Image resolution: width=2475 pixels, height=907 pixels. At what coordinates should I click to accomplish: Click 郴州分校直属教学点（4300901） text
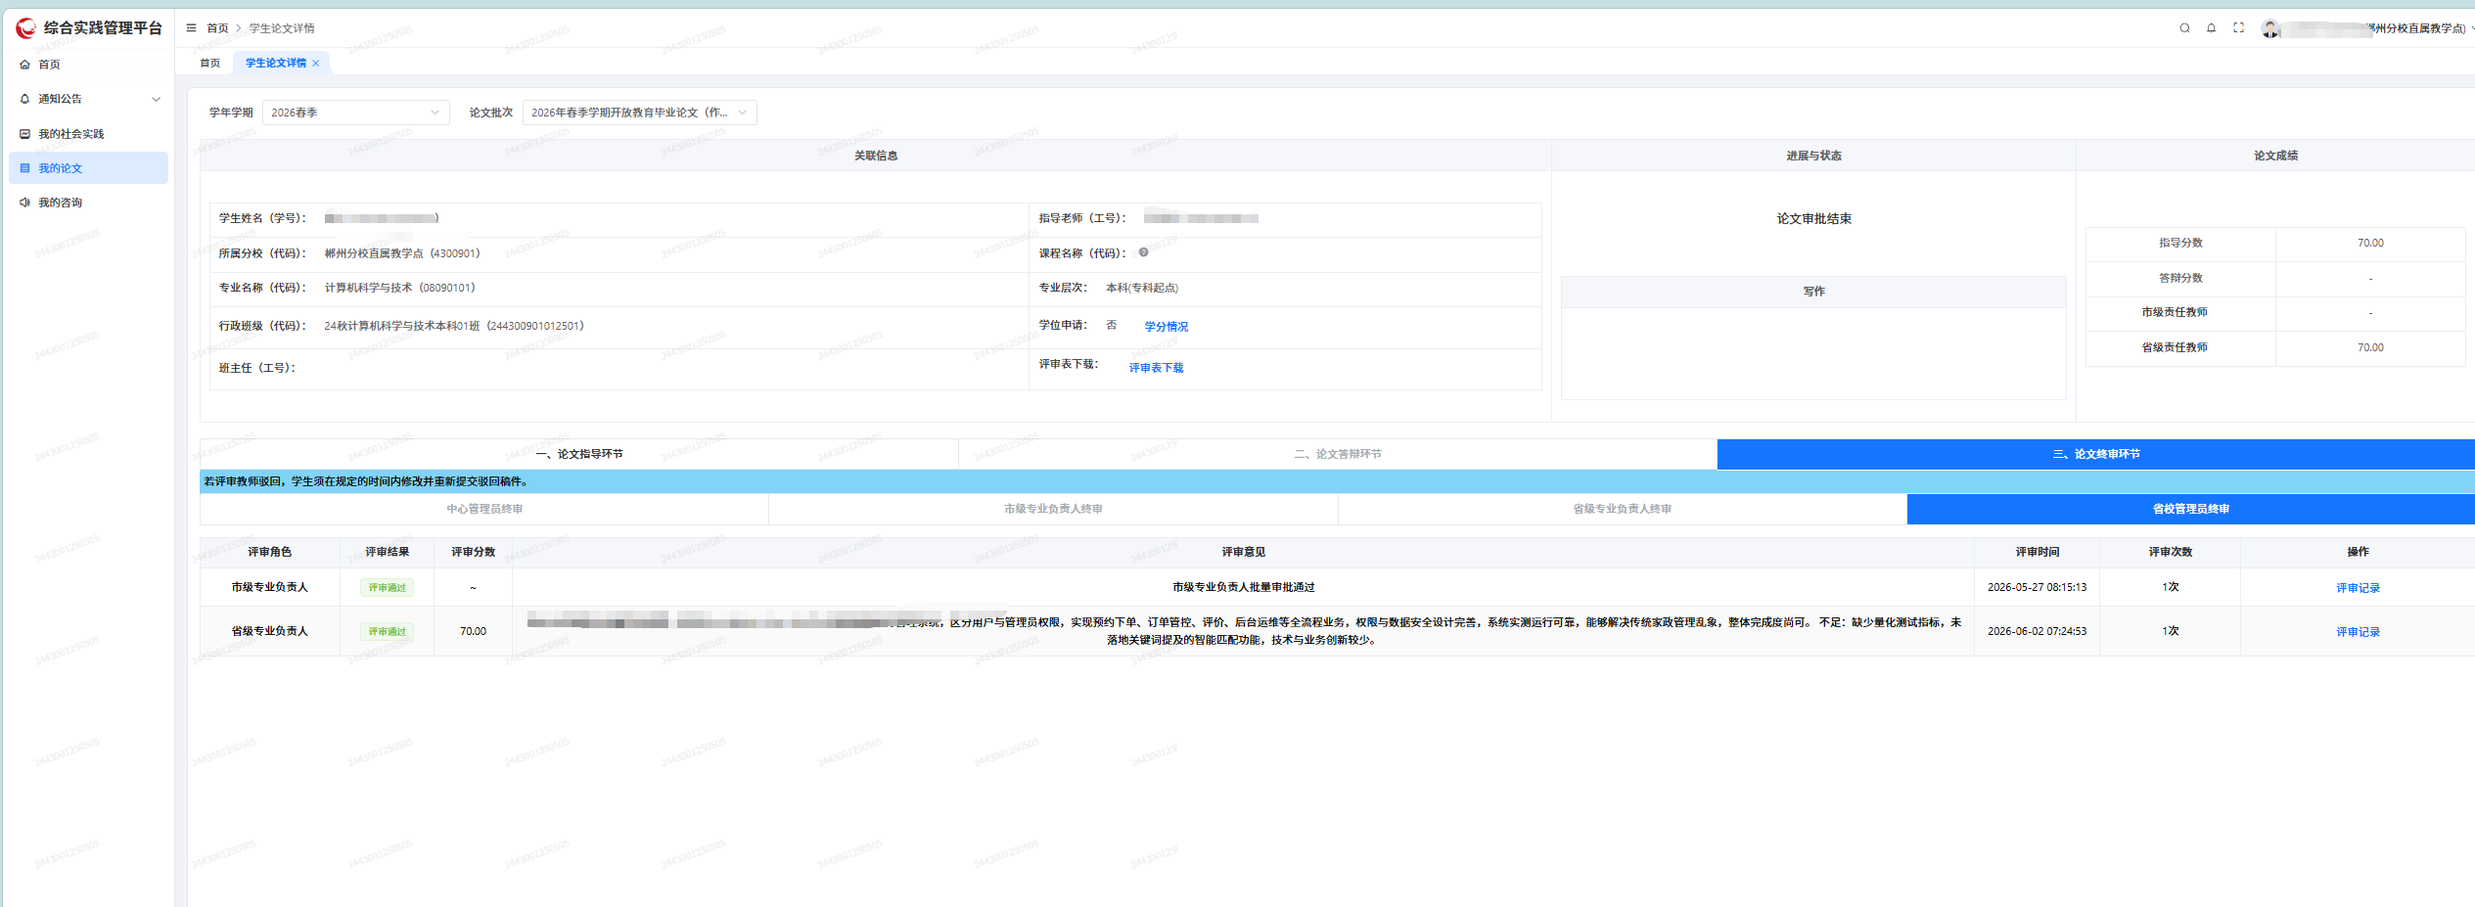[x=402, y=253]
